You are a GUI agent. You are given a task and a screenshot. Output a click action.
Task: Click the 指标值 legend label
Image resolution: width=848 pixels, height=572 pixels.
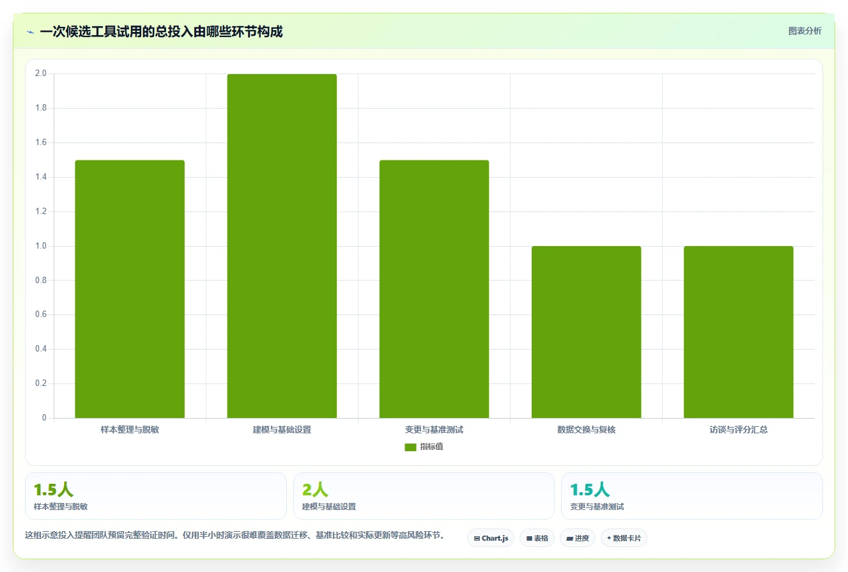[431, 447]
